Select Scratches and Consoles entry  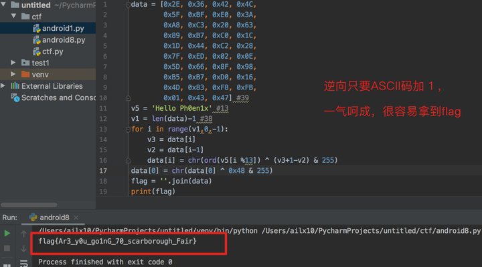(x=58, y=97)
